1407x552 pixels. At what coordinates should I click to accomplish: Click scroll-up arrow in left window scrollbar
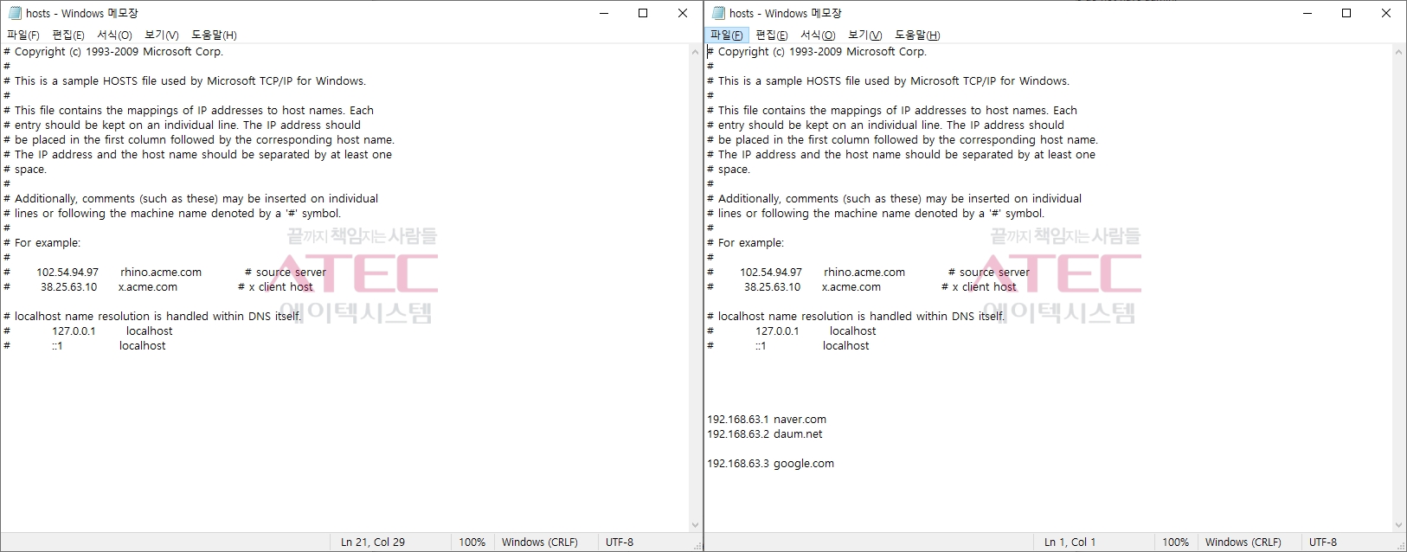[695, 52]
